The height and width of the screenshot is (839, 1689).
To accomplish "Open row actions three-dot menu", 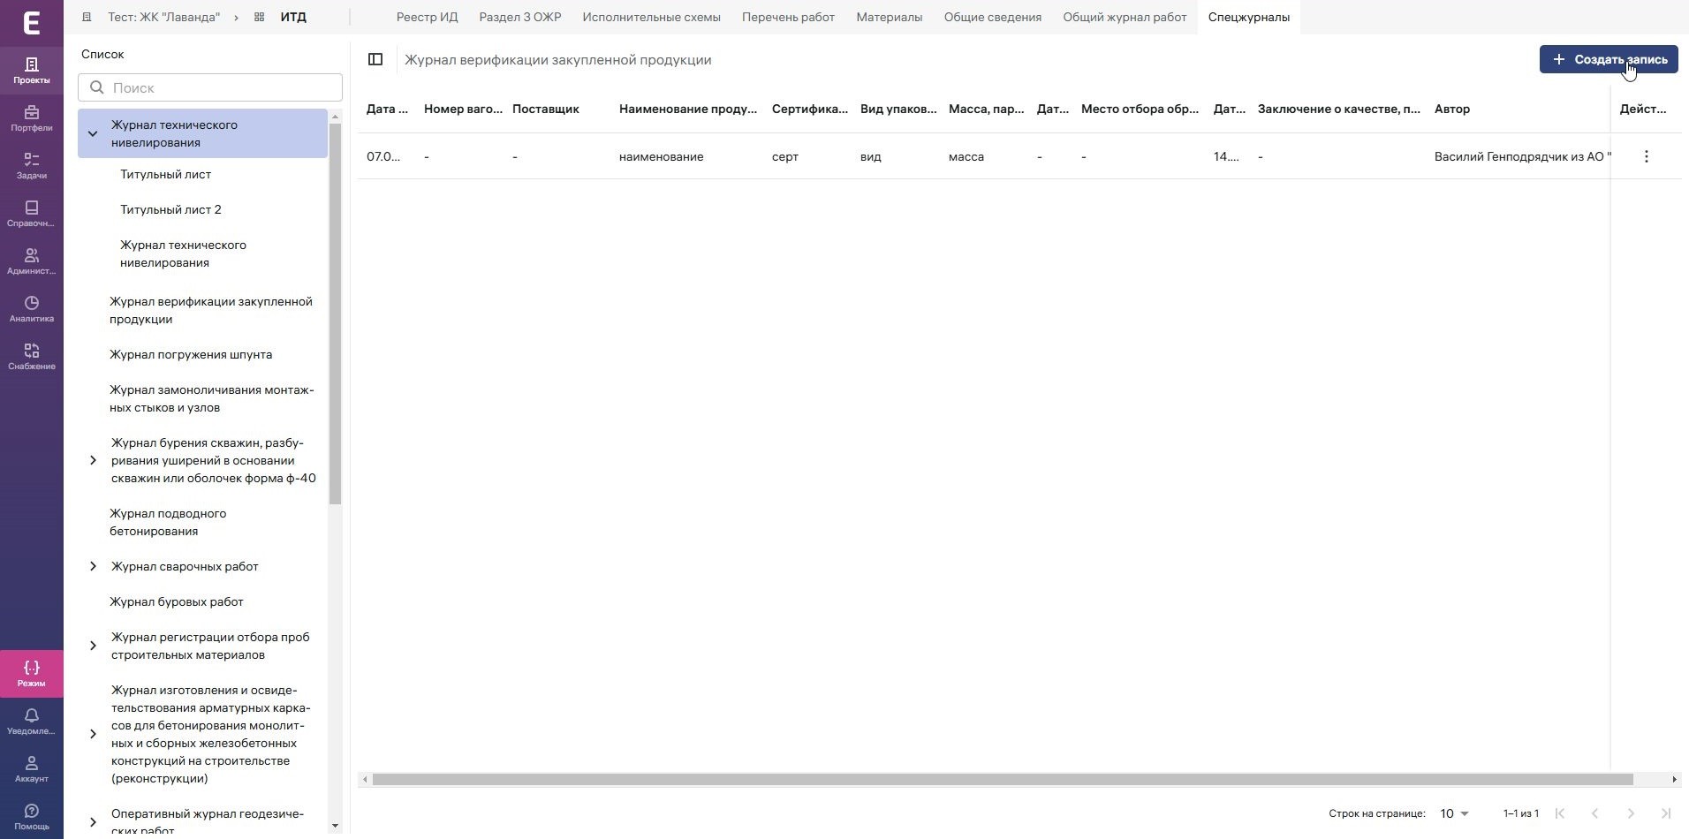I will point(1646,156).
